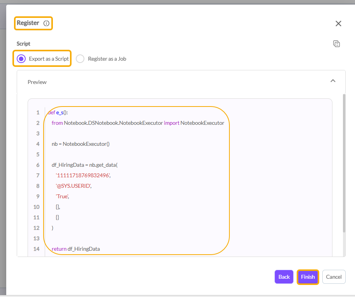Click the nb = NotebookExecutor() line
Screen dimensions: 355x297
point(80,144)
